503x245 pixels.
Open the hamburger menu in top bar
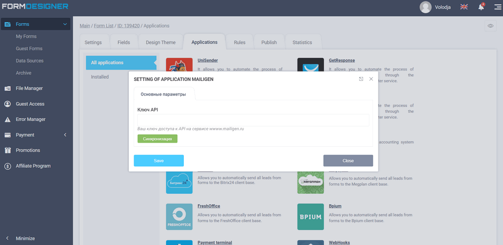(x=497, y=7)
